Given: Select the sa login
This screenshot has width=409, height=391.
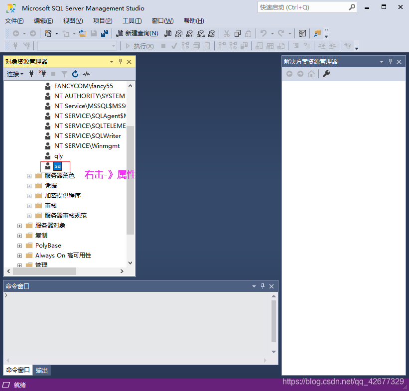Looking at the screenshot, I should point(57,166).
